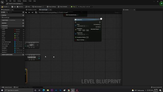163x92 pixels.
Task: Collapse the Variables section
Action: pyautogui.click(x=1, y=26)
